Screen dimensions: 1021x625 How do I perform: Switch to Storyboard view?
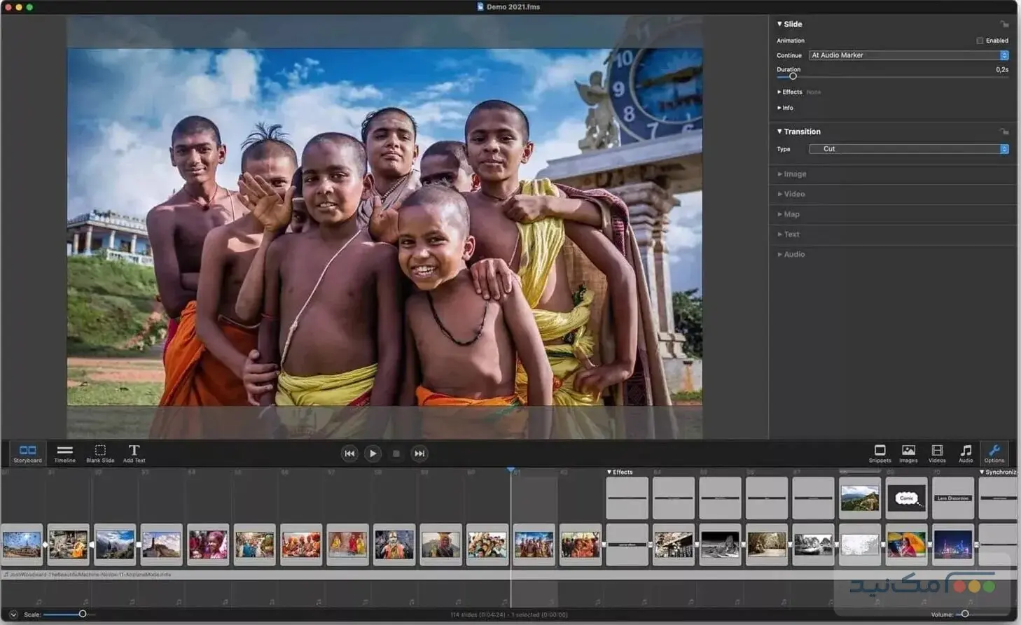[27, 453]
